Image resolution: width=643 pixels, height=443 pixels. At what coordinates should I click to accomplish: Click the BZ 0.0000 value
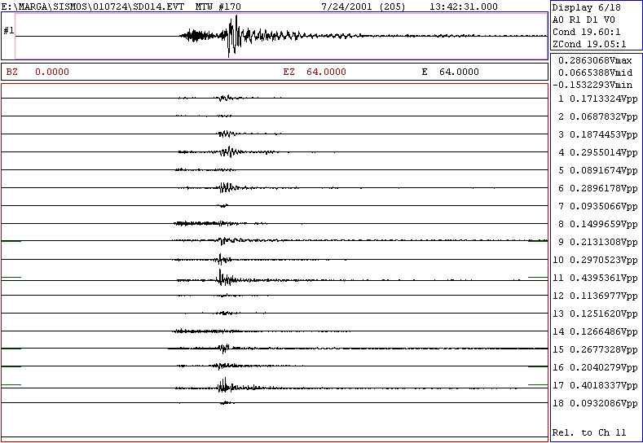[37, 72]
